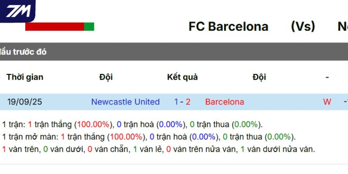
Task: Click the '1 ván trên' statistics line
Action: coord(17,149)
